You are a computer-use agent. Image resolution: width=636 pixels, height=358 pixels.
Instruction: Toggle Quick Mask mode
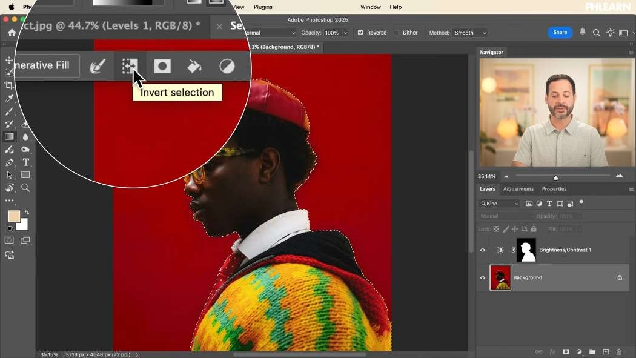pyautogui.click(x=9, y=240)
